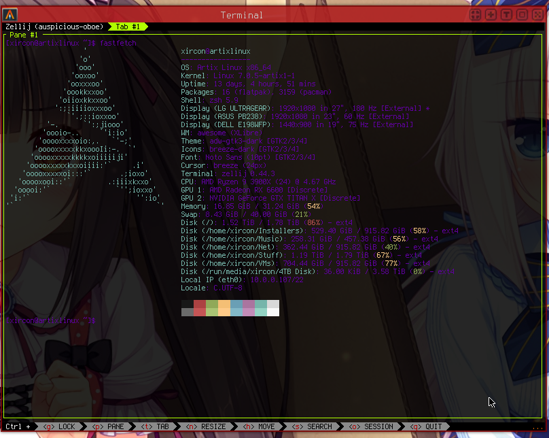Click the Zellij session name auspicious-oboe

pos(69,27)
